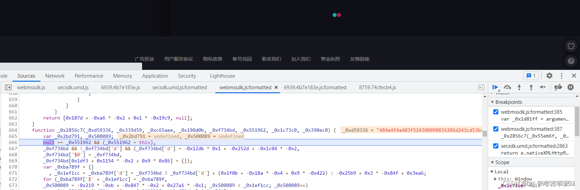580x190 pixels.
Task: Switch to the Network panel tab
Action: click(x=55, y=76)
